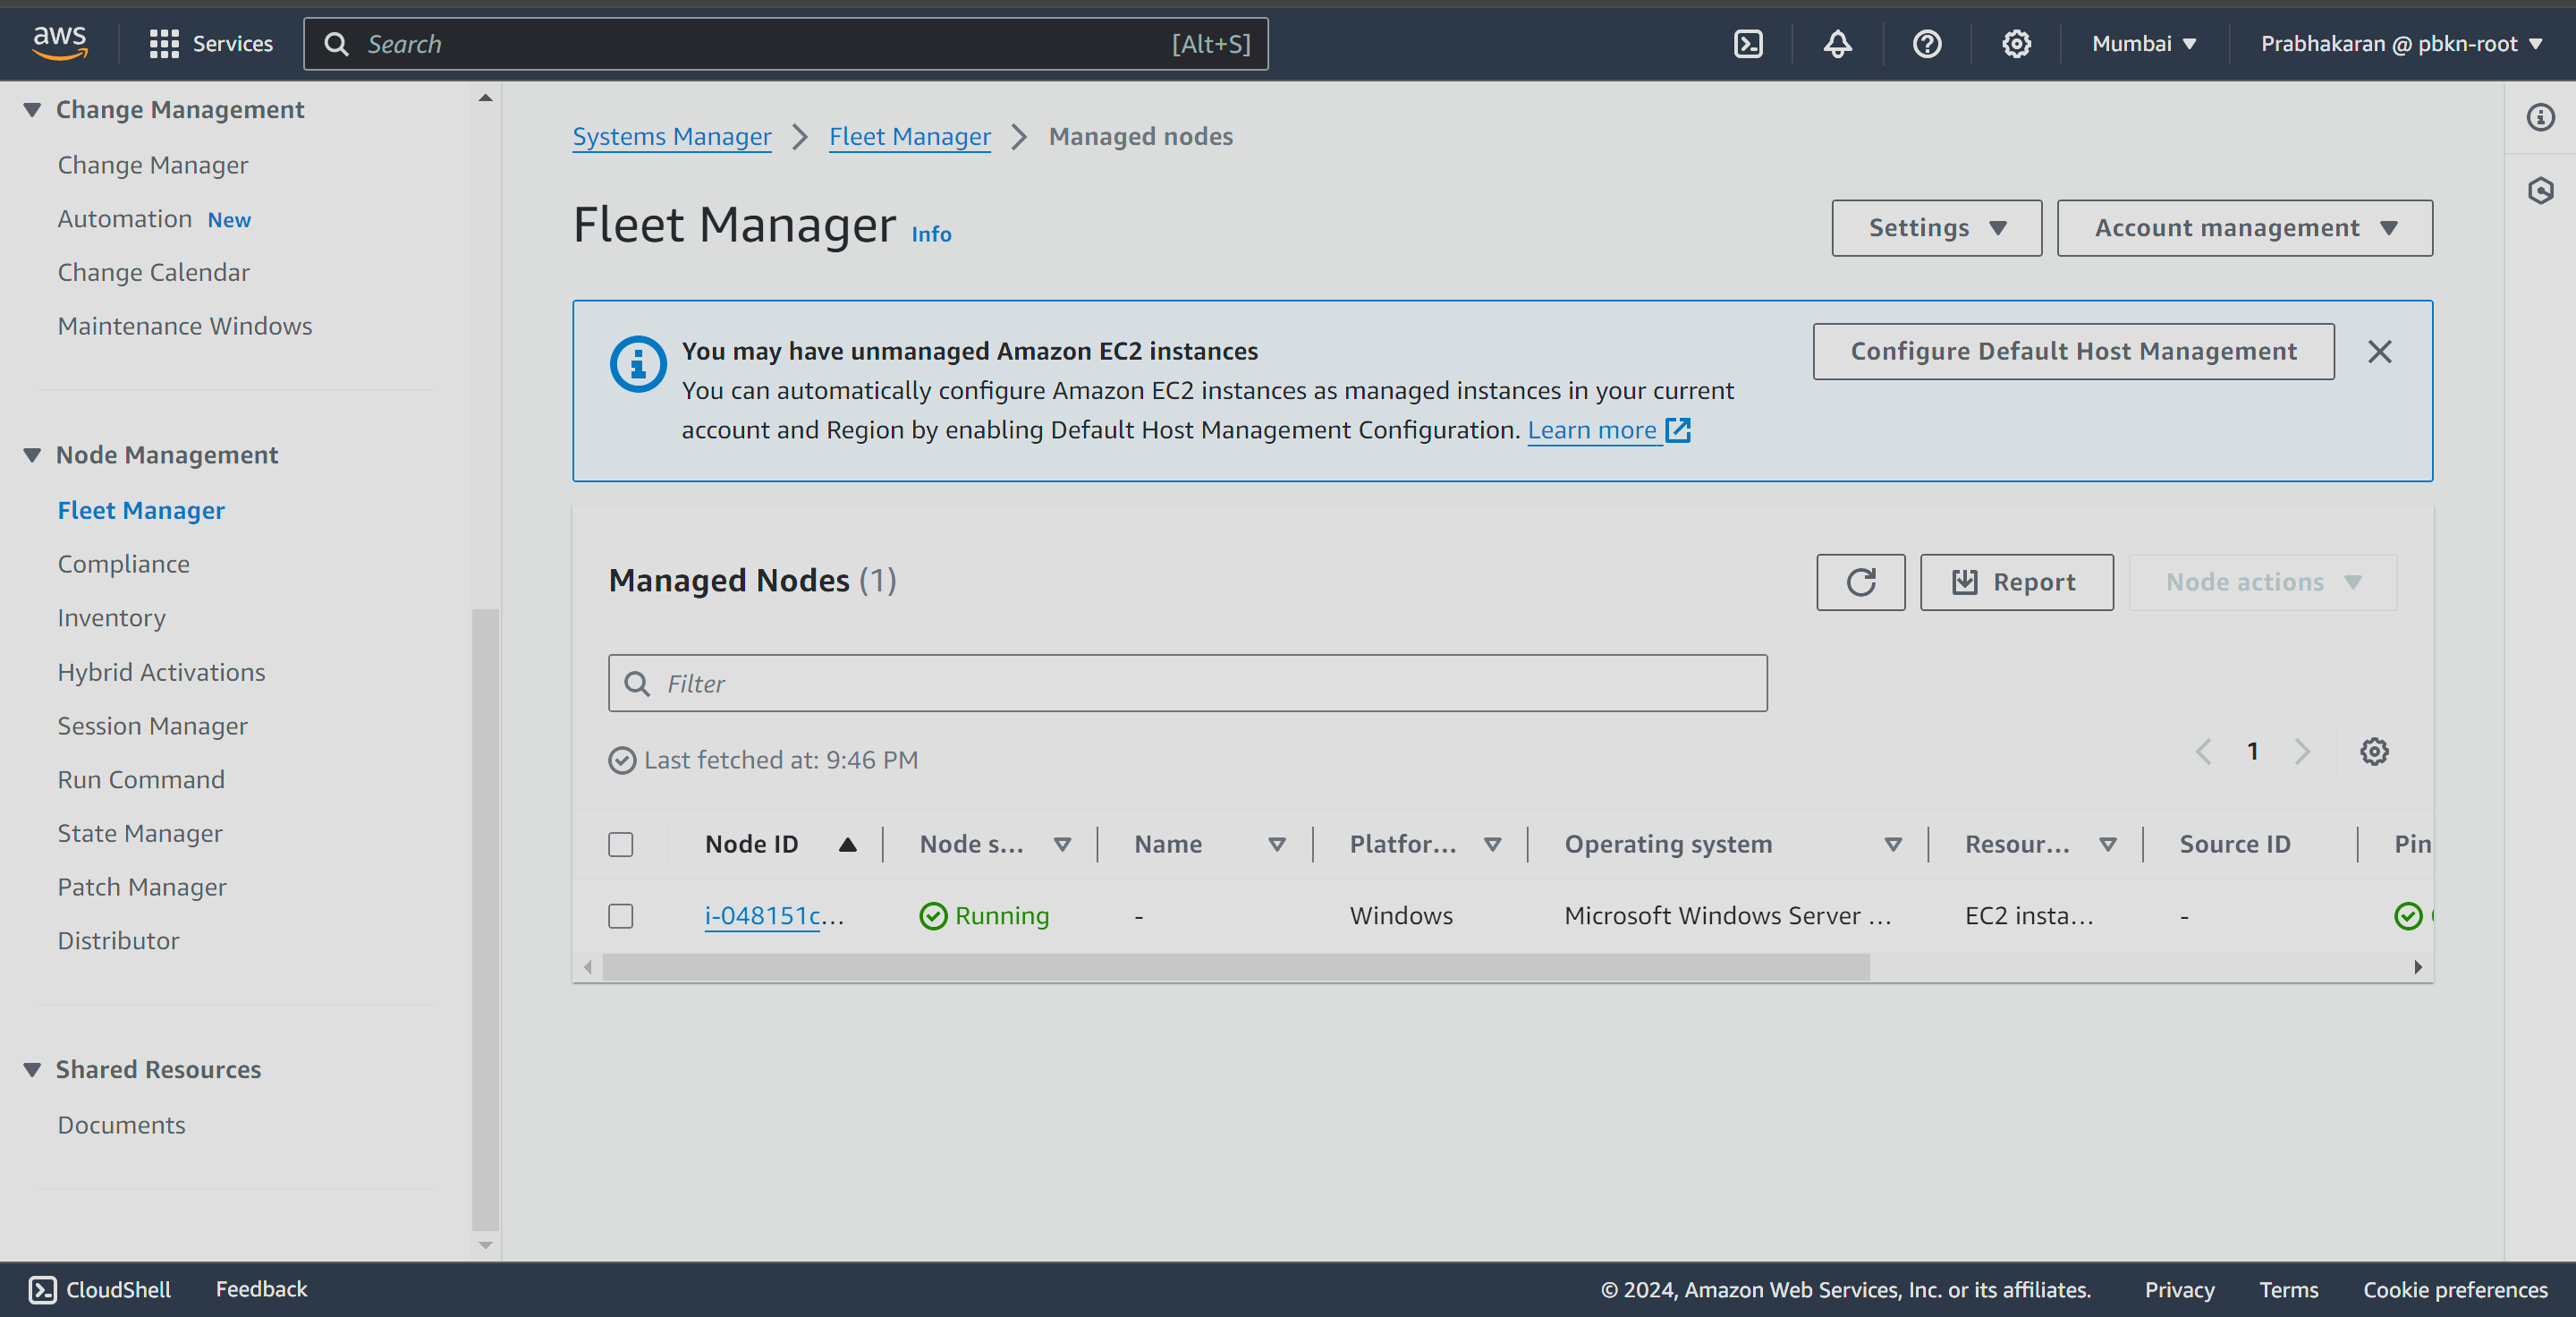
Task: Check the i-048151c node row checkbox
Action: [621, 916]
